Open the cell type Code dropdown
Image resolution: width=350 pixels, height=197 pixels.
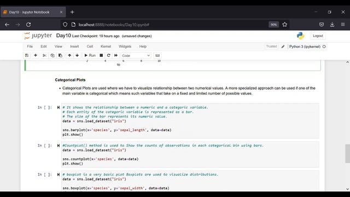[136, 56]
